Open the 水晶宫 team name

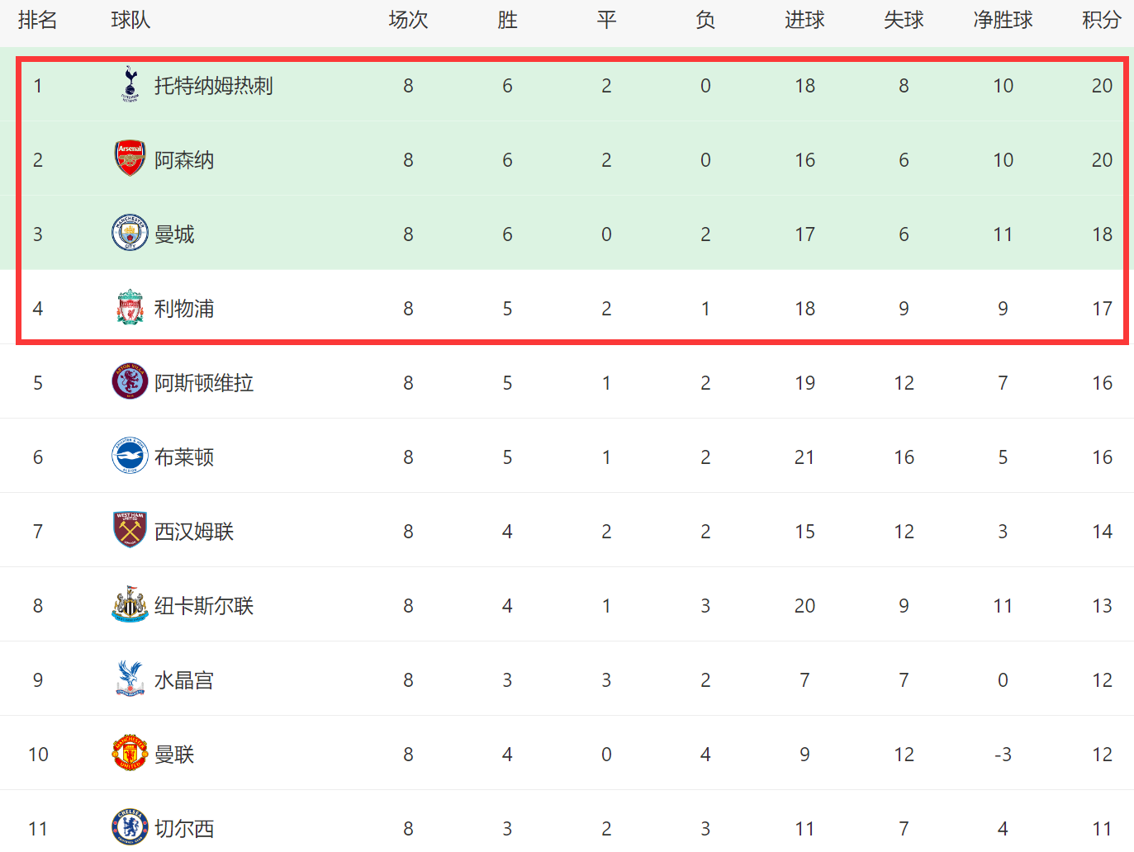pyautogui.click(x=184, y=680)
